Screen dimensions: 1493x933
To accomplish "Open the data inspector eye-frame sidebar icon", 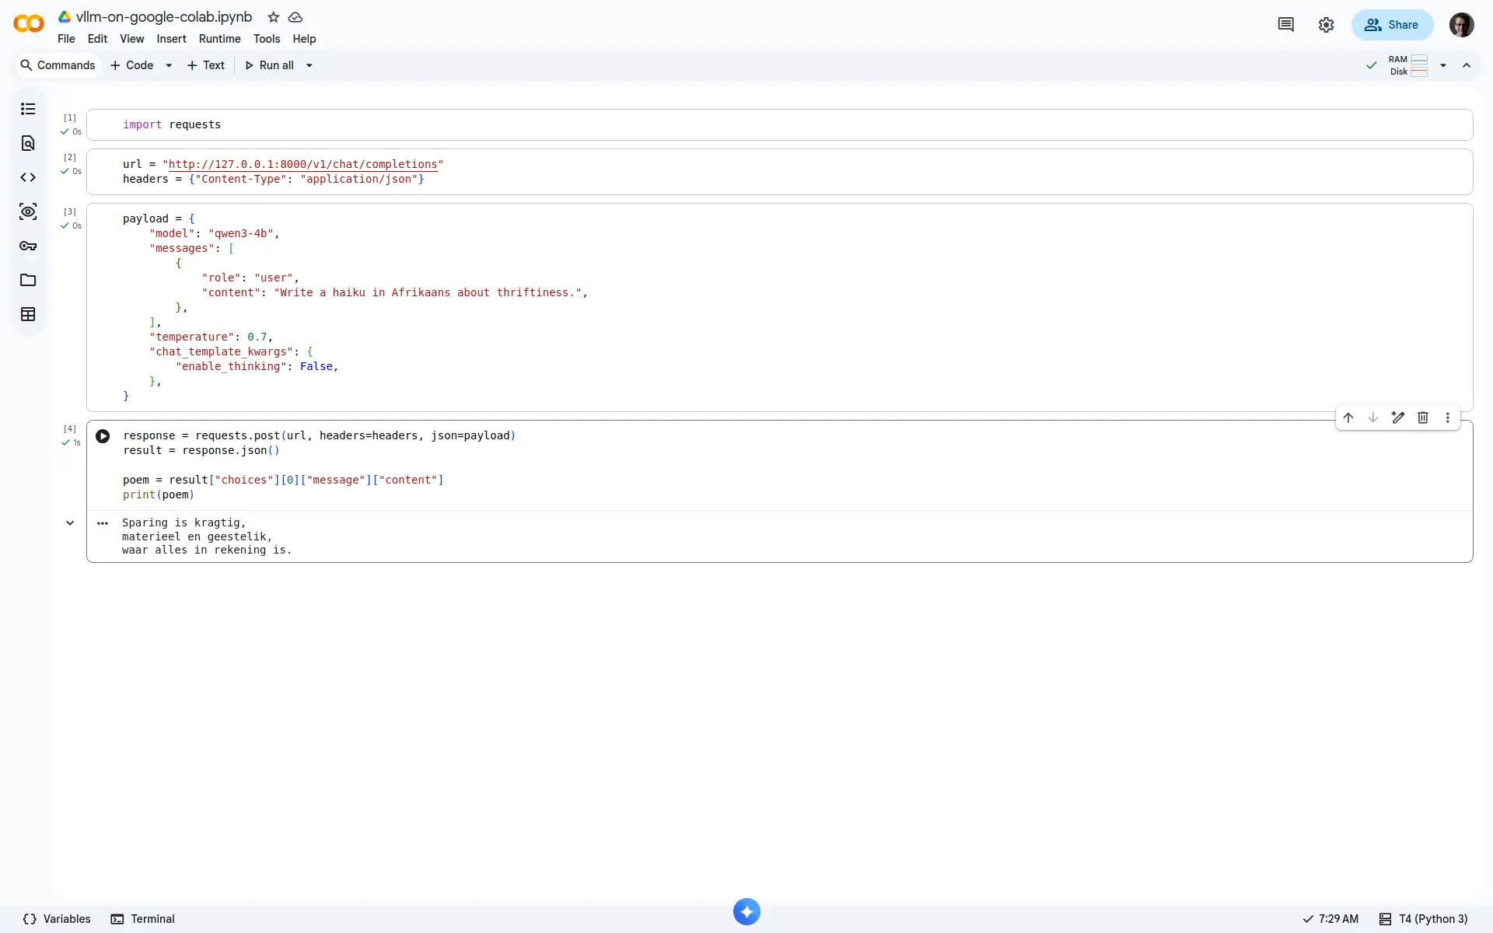I will pyautogui.click(x=28, y=211).
